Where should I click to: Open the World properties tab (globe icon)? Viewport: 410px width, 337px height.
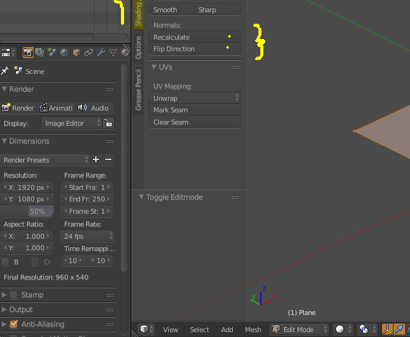[x=64, y=53]
